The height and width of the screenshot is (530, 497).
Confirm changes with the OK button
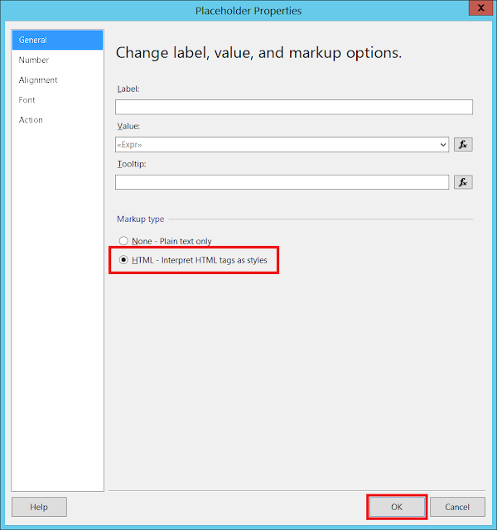tap(397, 507)
